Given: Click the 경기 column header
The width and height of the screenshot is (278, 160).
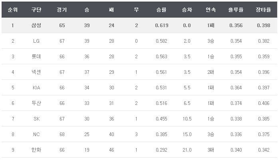Looking at the screenshot, I should (62, 10).
